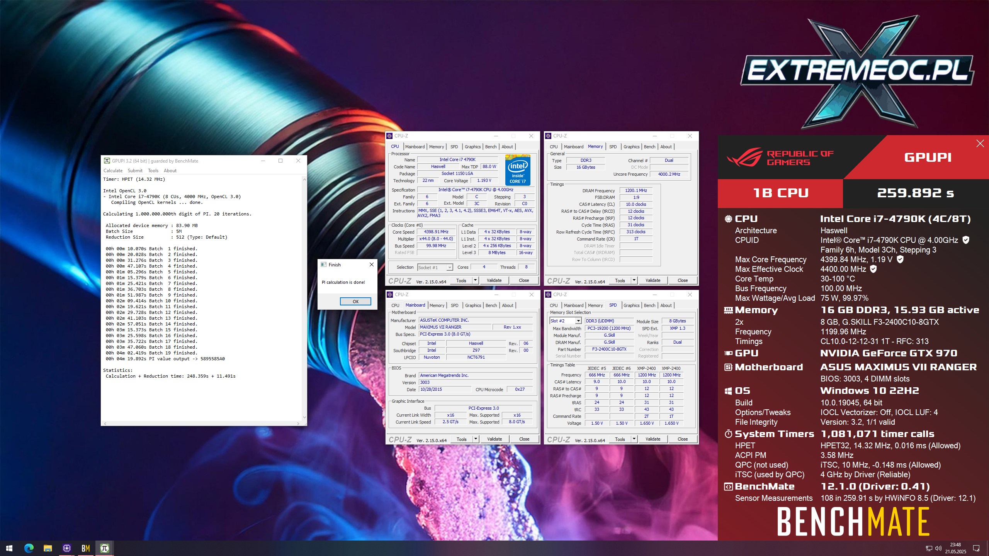The image size is (989, 556).
Task: Click the Batch 19 finished line
Action: coord(151,353)
